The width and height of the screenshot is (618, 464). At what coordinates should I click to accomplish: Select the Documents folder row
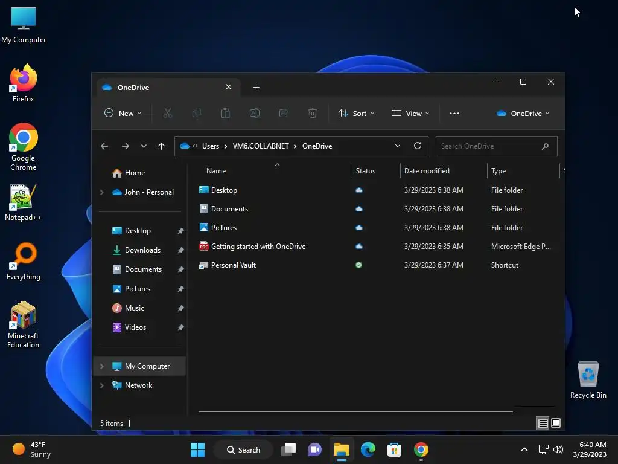coord(377,209)
